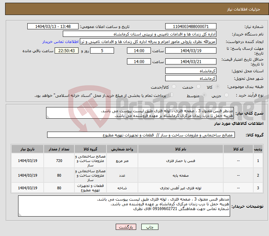Click the remaining time field 22:50:43
Viewport: 269px width, 236px height.
tap(67, 50)
